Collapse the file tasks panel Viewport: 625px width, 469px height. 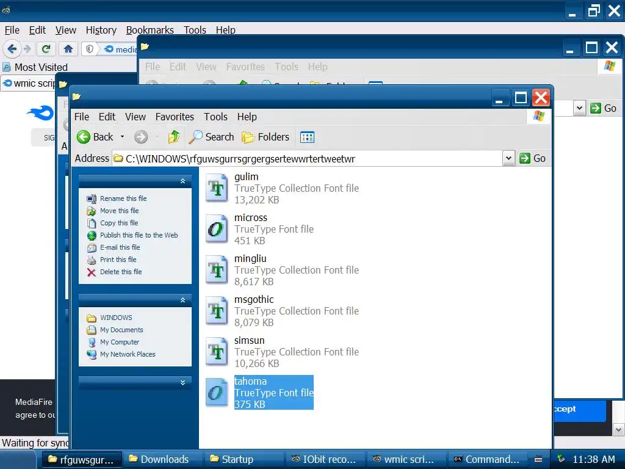coord(182,181)
